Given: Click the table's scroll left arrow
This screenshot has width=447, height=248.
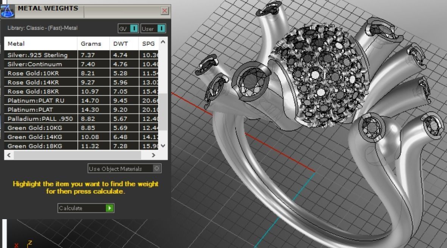Looking at the screenshot, I should pos(9,155).
